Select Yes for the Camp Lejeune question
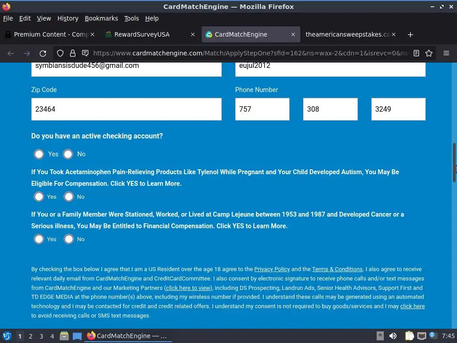 point(39,239)
